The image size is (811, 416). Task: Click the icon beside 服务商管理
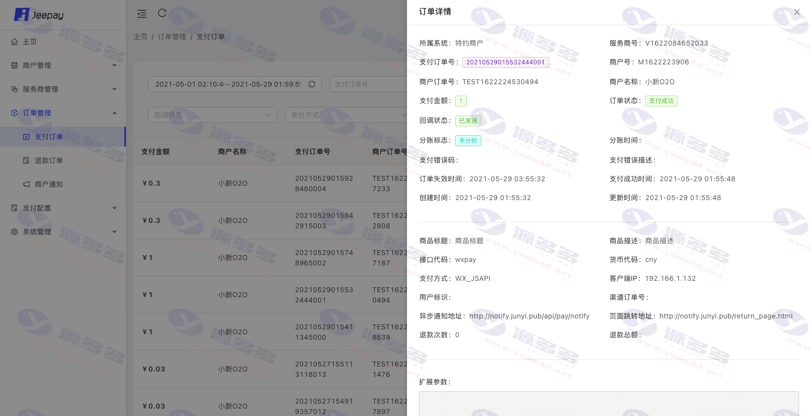coord(14,89)
